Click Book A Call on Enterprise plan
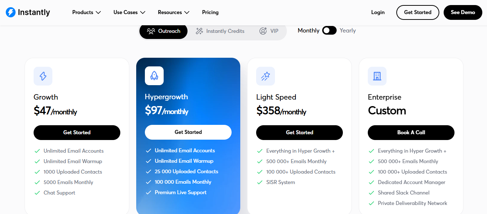This screenshot has height=214, width=487. click(x=411, y=132)
